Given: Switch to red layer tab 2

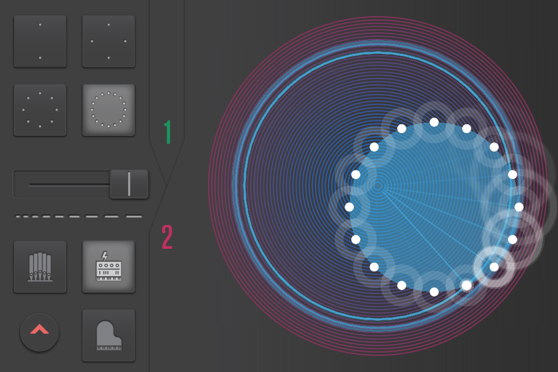Looking at the screenshot, I should tap(167, 237).
